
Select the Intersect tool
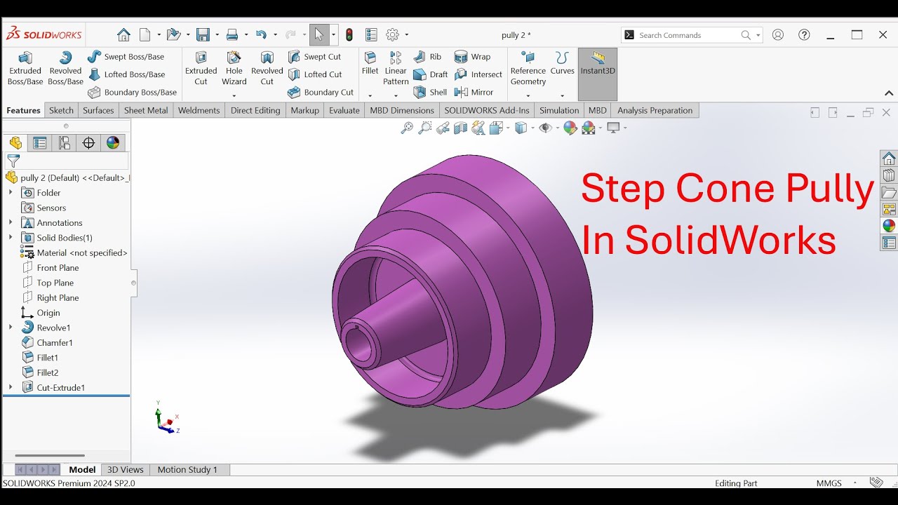[478, 74]
